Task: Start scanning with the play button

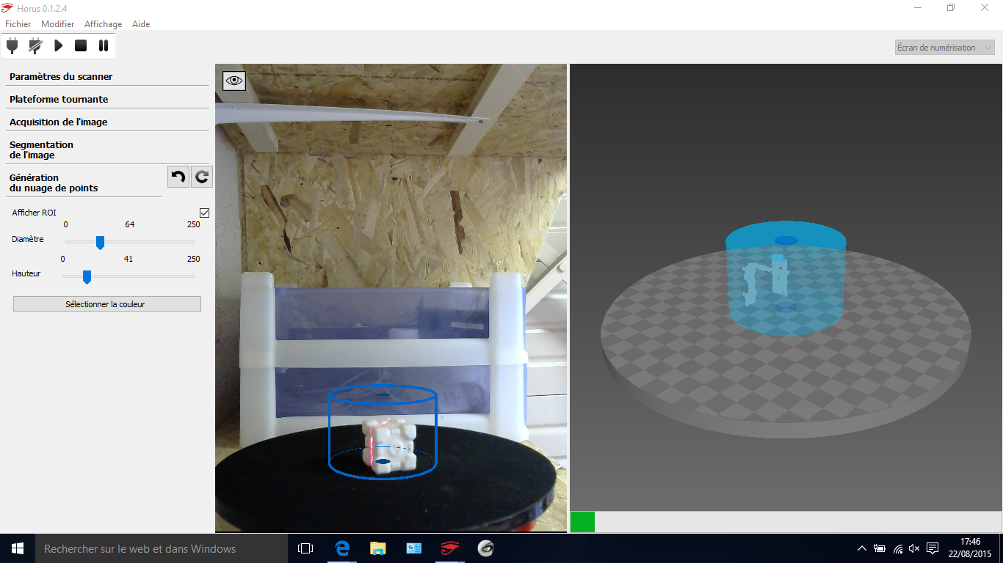Action: 59,45
